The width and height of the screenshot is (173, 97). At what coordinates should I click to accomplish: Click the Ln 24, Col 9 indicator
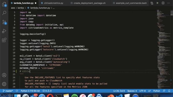(119, 91)
